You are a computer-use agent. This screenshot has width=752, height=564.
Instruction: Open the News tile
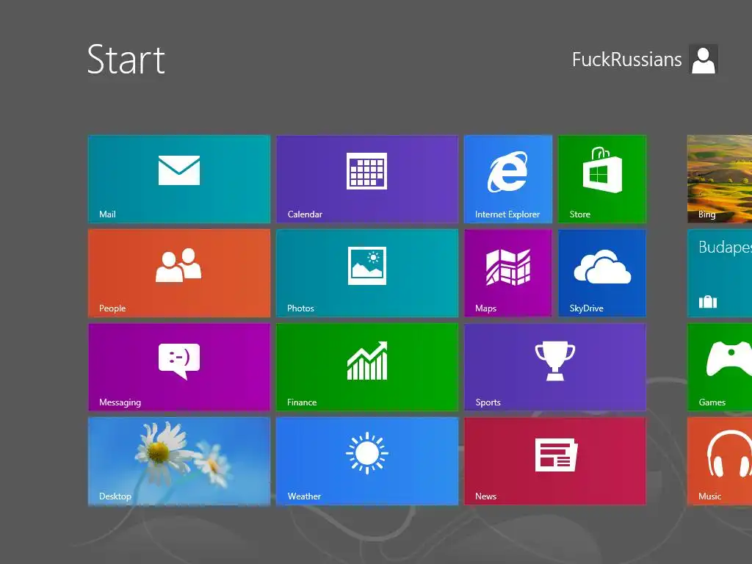[x=555, y=461]
